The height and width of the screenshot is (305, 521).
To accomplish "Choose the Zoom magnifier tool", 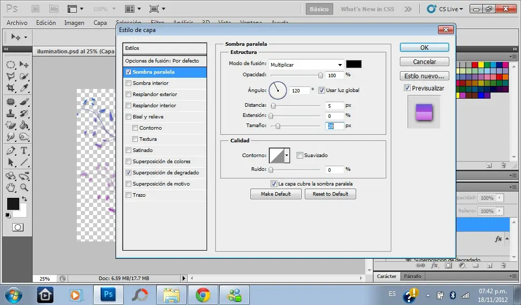I will 24,188.
